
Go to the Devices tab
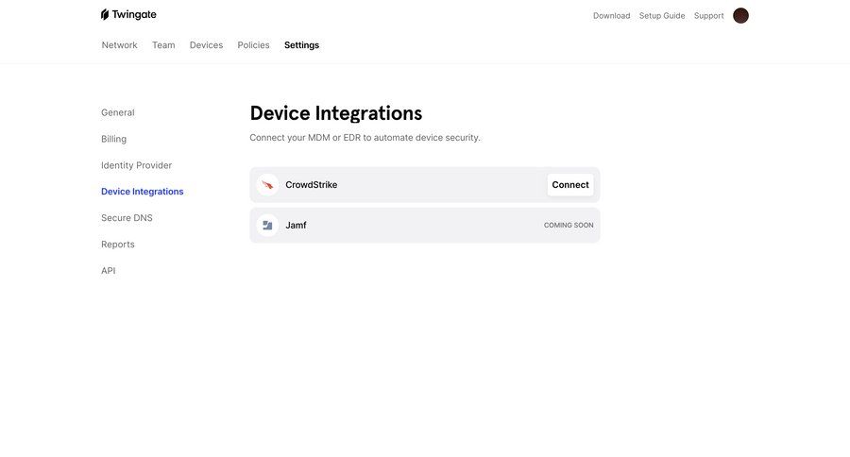206,45
